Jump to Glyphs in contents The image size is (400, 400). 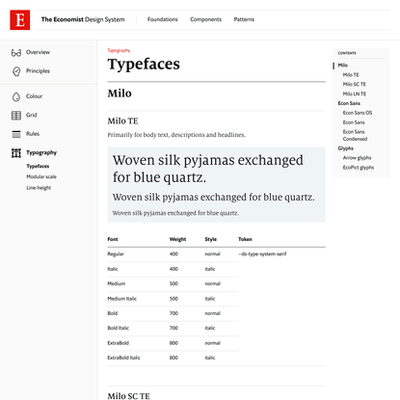tap(346, 148)
